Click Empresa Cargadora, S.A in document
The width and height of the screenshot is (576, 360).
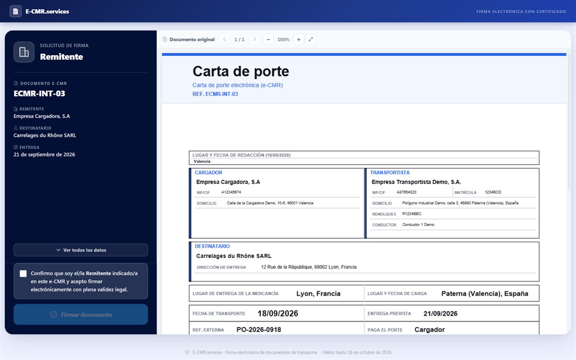point(228,182)
